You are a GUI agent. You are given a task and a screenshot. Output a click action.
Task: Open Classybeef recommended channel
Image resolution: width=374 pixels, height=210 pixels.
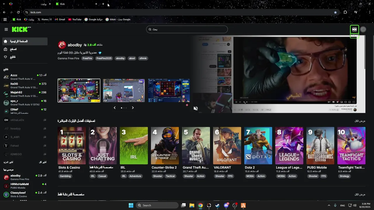[x=25, y=195]
